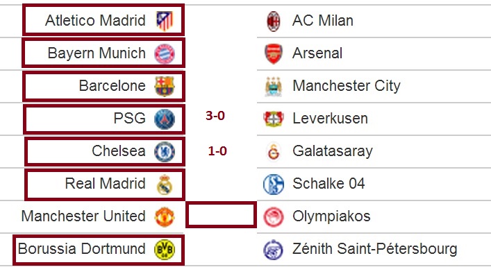Open the Leverkusen team name link
The image size is (491, 274).
click(330, 119)
